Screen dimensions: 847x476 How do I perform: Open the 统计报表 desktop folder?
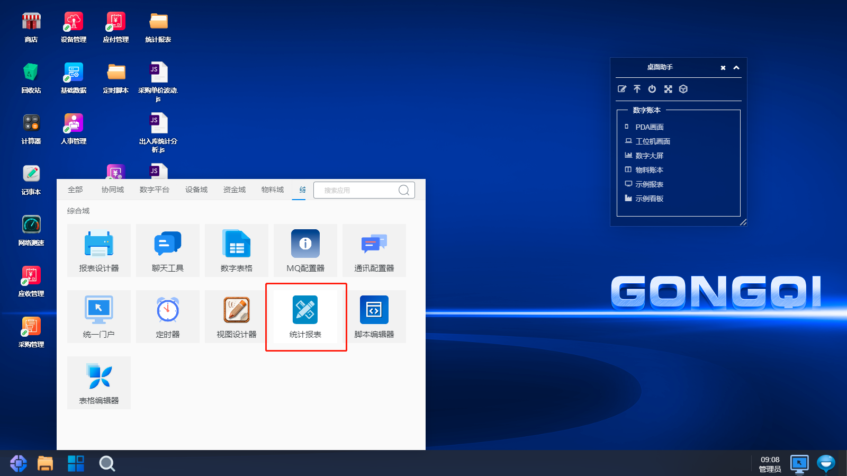click(x=158, y=28)
